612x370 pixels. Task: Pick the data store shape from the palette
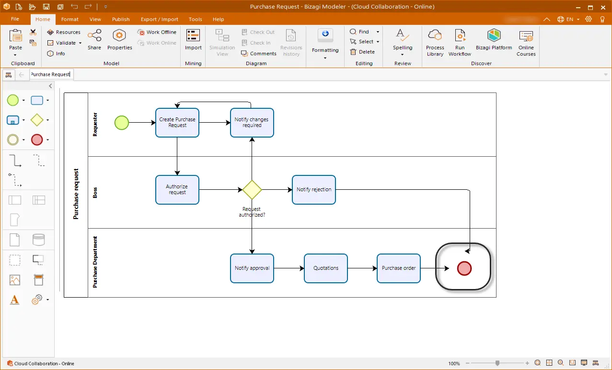tap(38, 240)
